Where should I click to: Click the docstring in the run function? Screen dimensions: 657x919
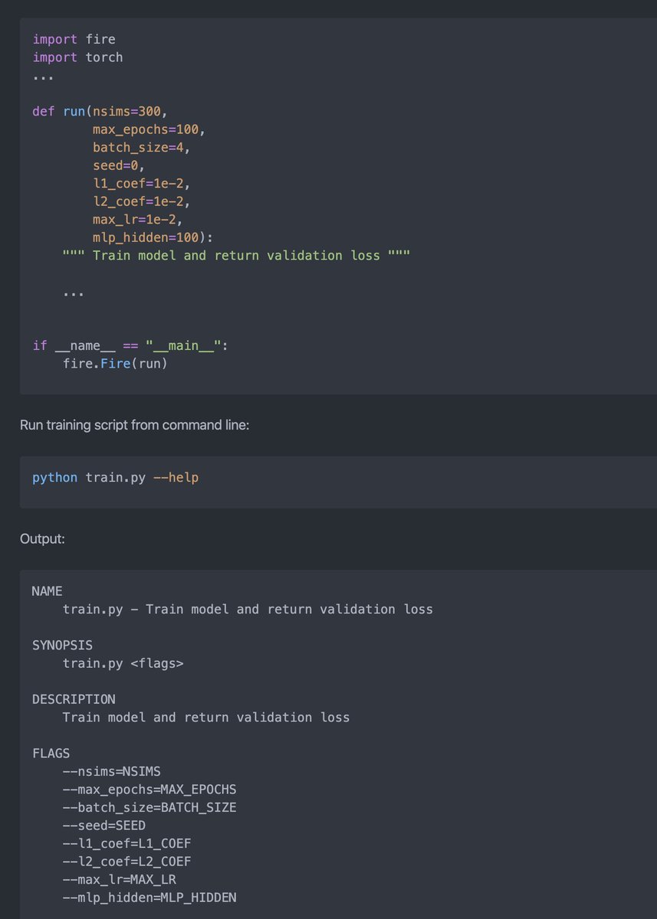coord(236,255)
